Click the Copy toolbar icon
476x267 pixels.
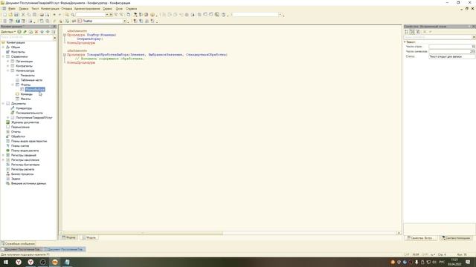(x=29, y=15)
